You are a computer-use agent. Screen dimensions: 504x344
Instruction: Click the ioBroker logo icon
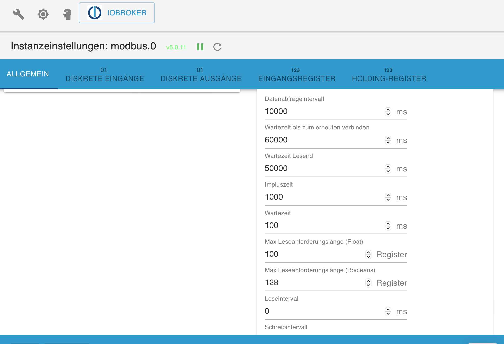(95, 13)
